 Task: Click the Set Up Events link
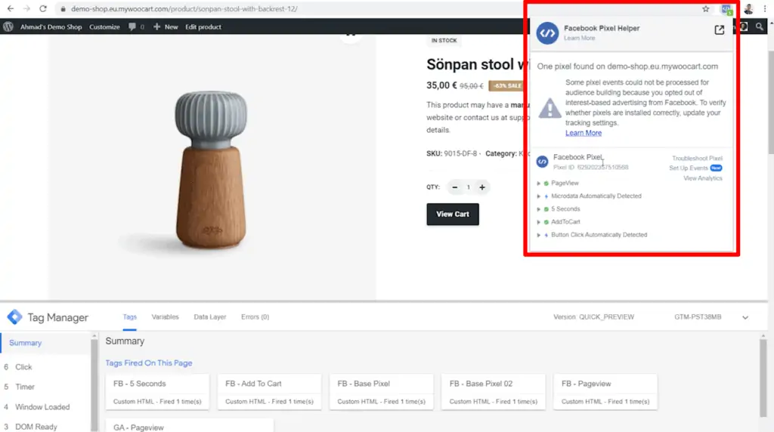[x=689, y=168]
